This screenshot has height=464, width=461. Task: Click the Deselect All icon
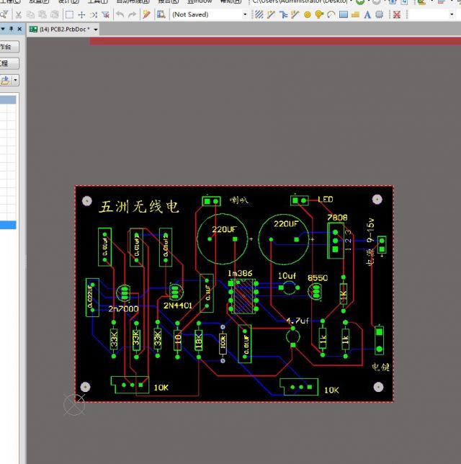pos(93,14)
